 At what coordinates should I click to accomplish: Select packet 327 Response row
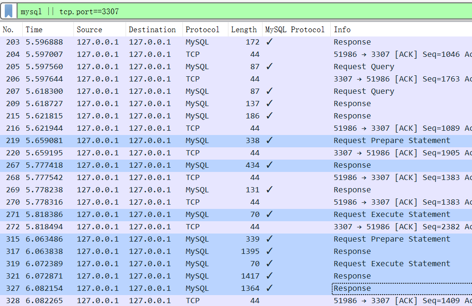[x=352, y=288]
